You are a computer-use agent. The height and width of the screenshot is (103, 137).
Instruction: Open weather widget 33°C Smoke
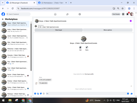[x=93, y=100]
